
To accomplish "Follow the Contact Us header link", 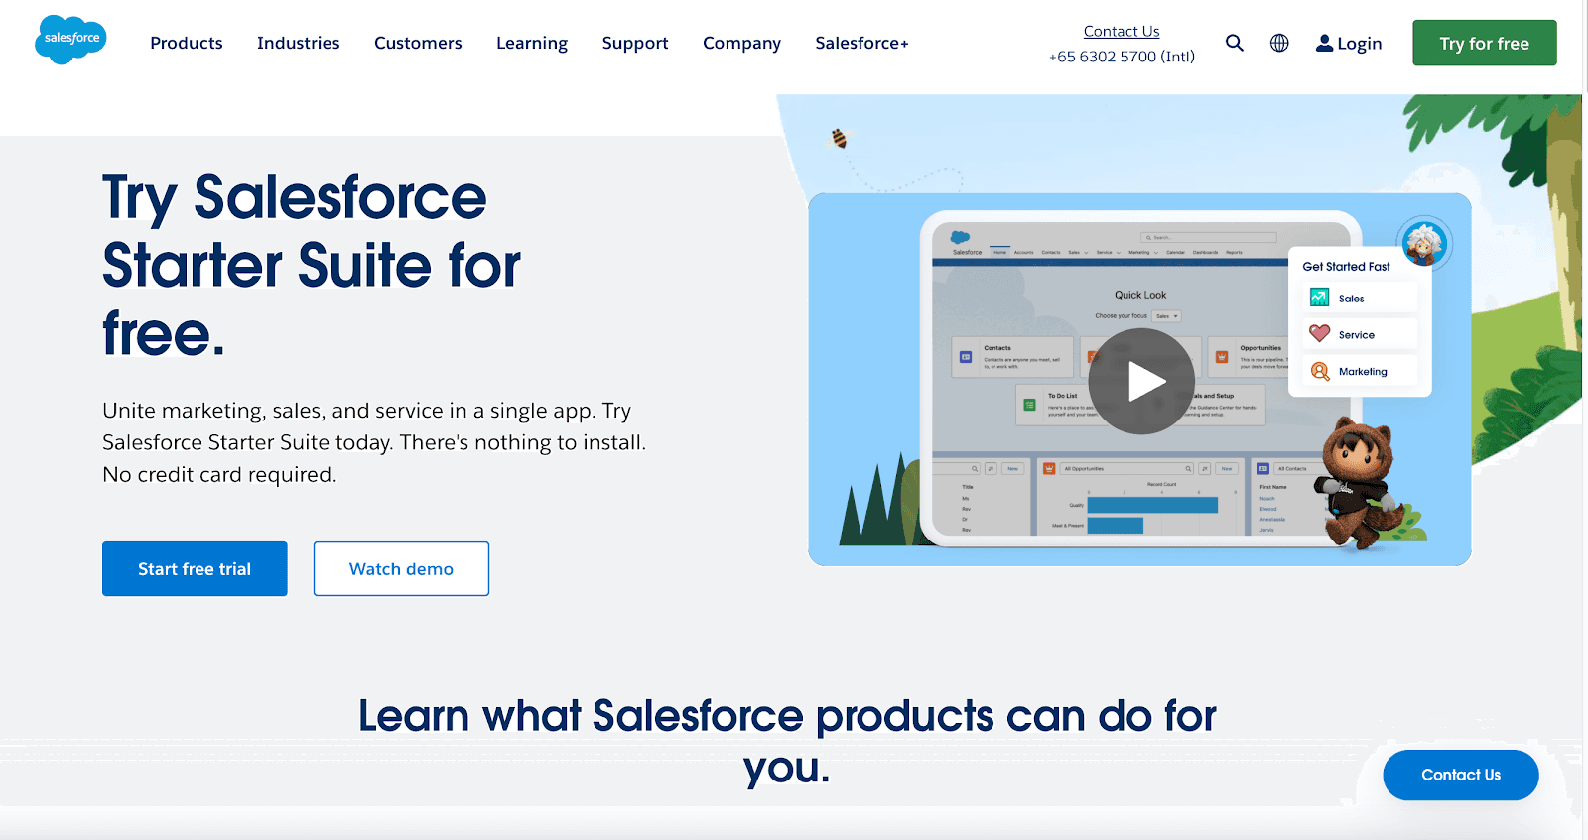I will (1122, 31).
